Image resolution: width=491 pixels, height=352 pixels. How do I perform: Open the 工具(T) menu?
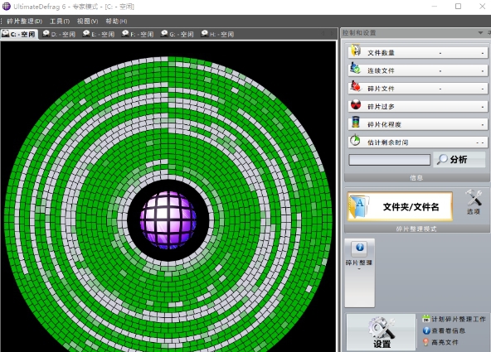tap(60, 22)
